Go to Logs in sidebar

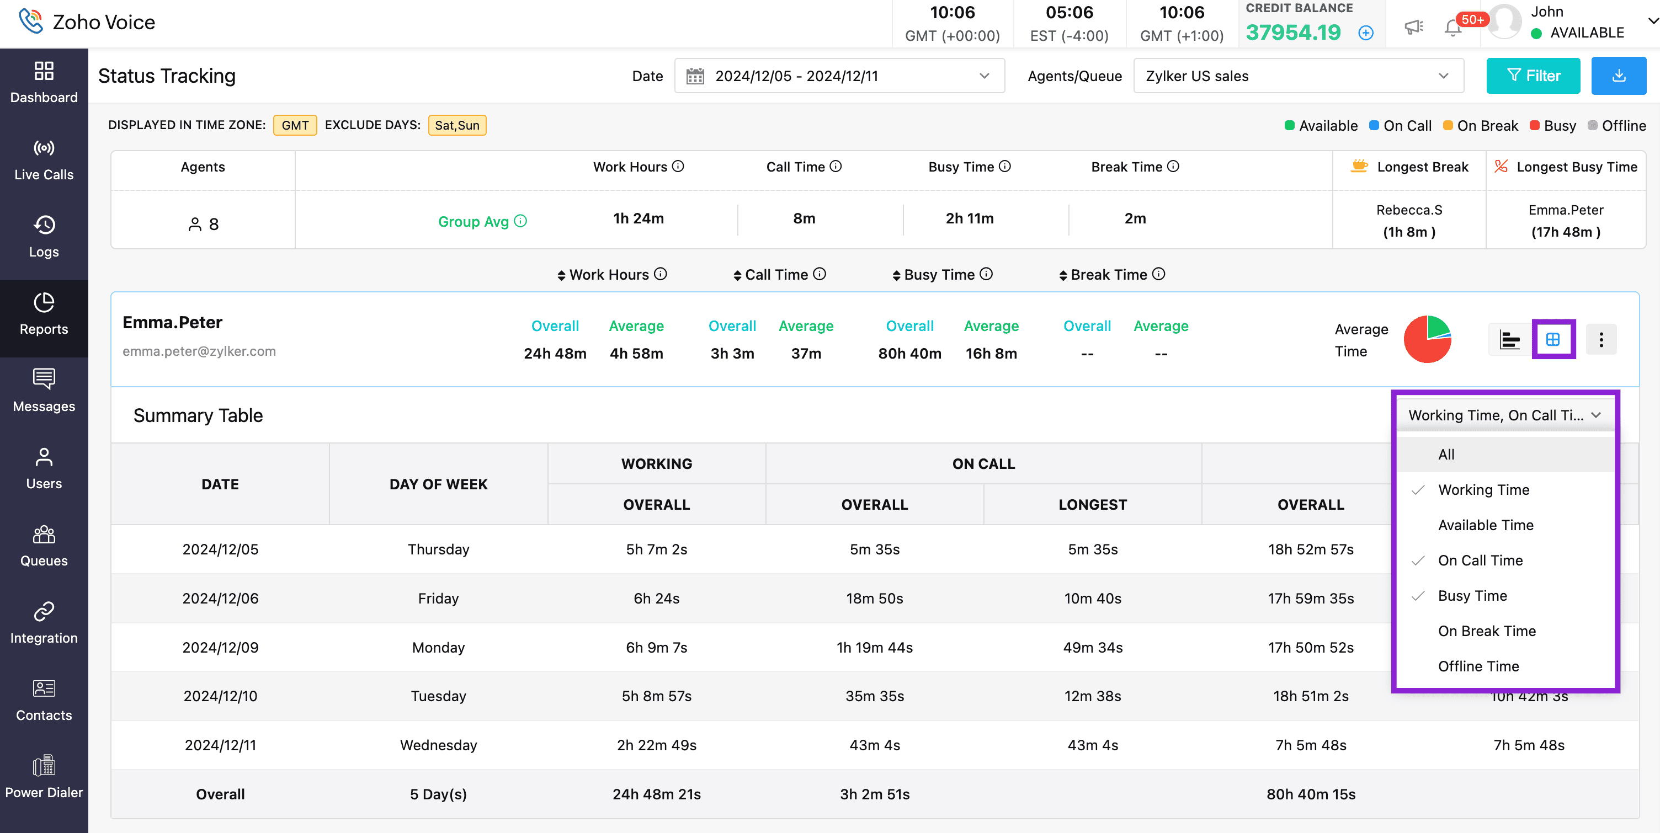(x=44, y=237)
